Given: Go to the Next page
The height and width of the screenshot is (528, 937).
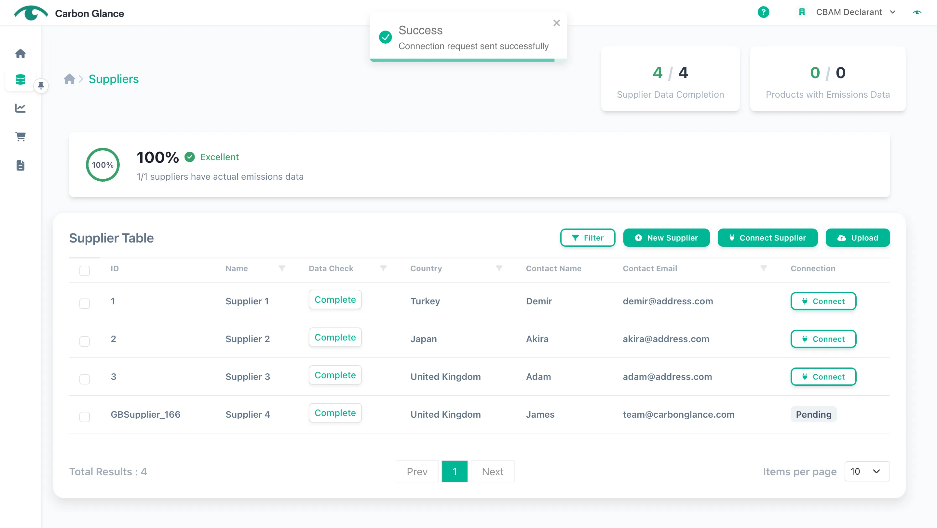Looking at the screenshot, I should click(493, 471).
